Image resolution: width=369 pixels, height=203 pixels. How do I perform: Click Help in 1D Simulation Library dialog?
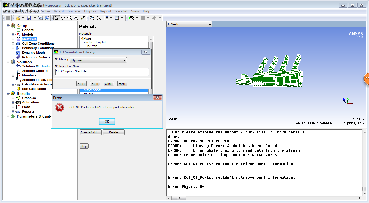pyautogui.click(x=122, y=84)
